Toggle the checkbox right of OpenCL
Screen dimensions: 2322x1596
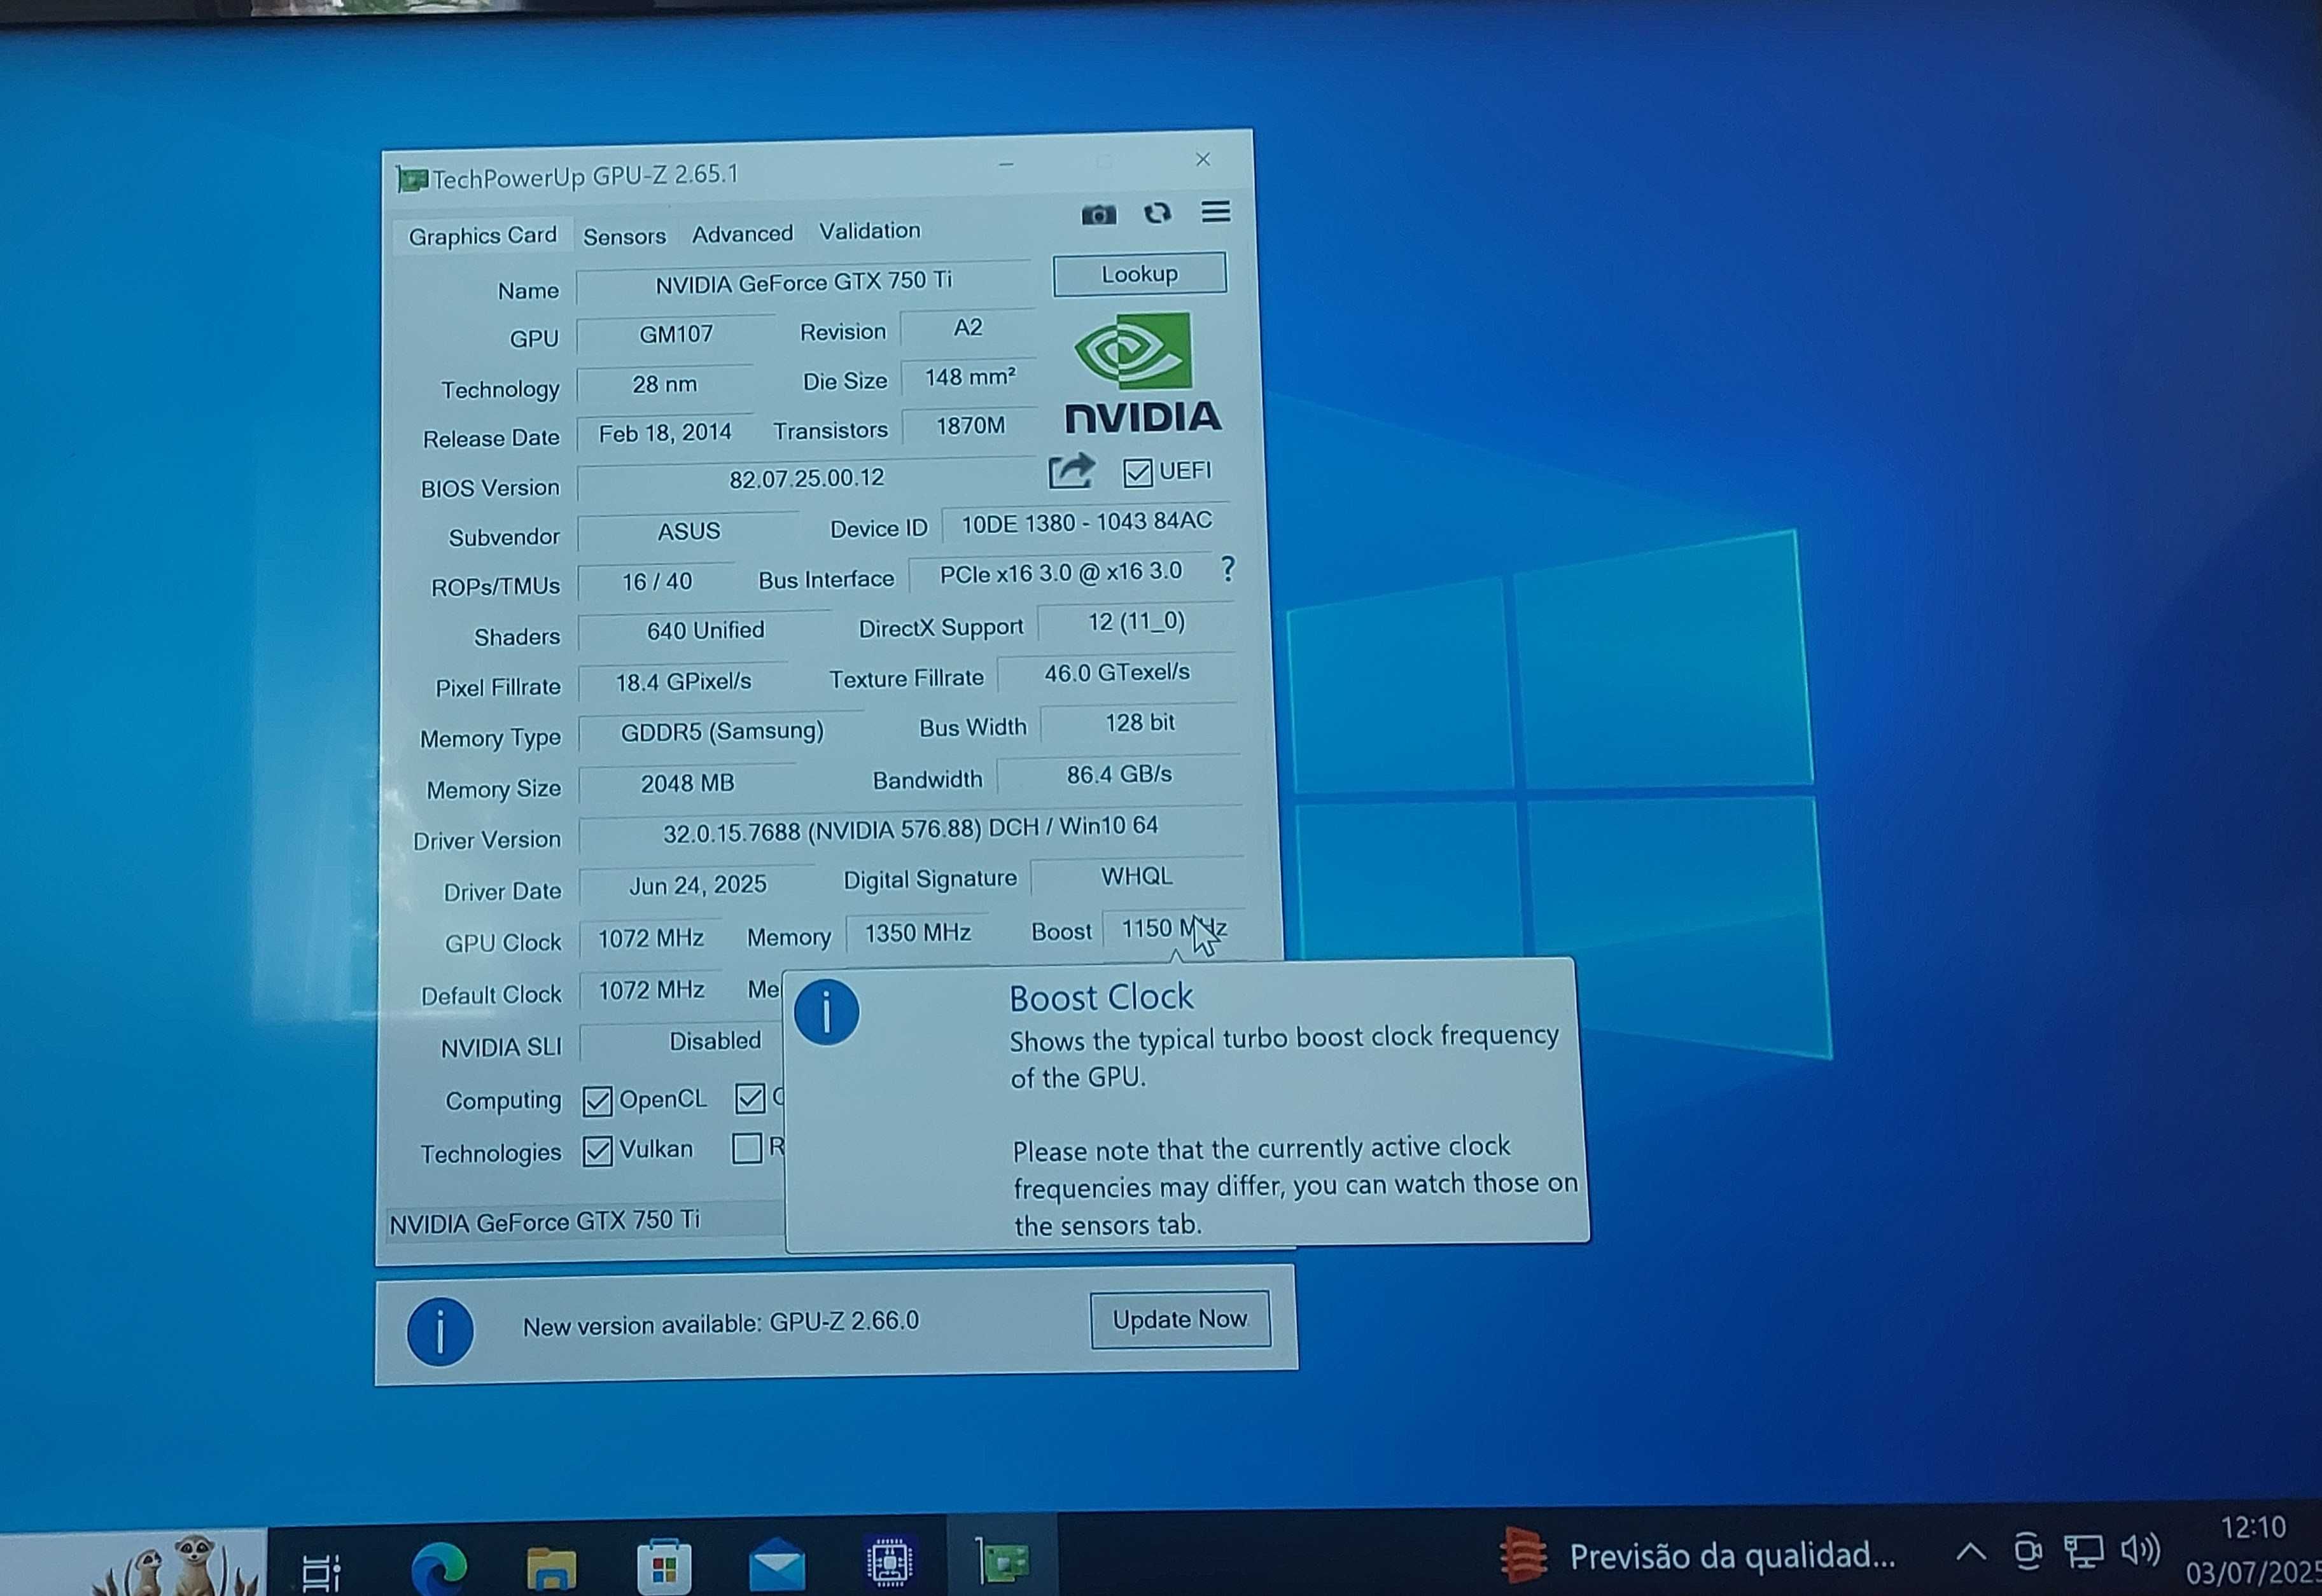click(750, 1098)
